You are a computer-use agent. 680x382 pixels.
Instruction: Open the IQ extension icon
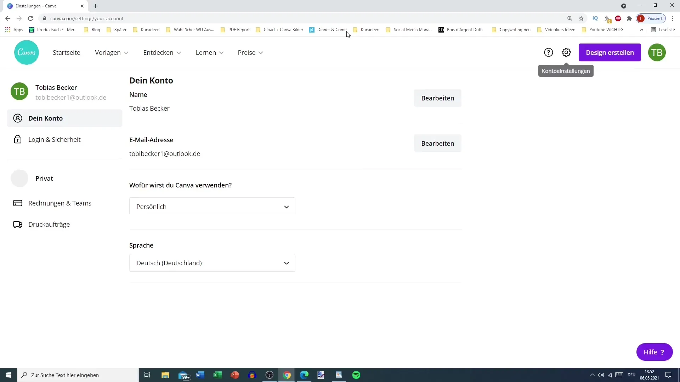(595, 18)
